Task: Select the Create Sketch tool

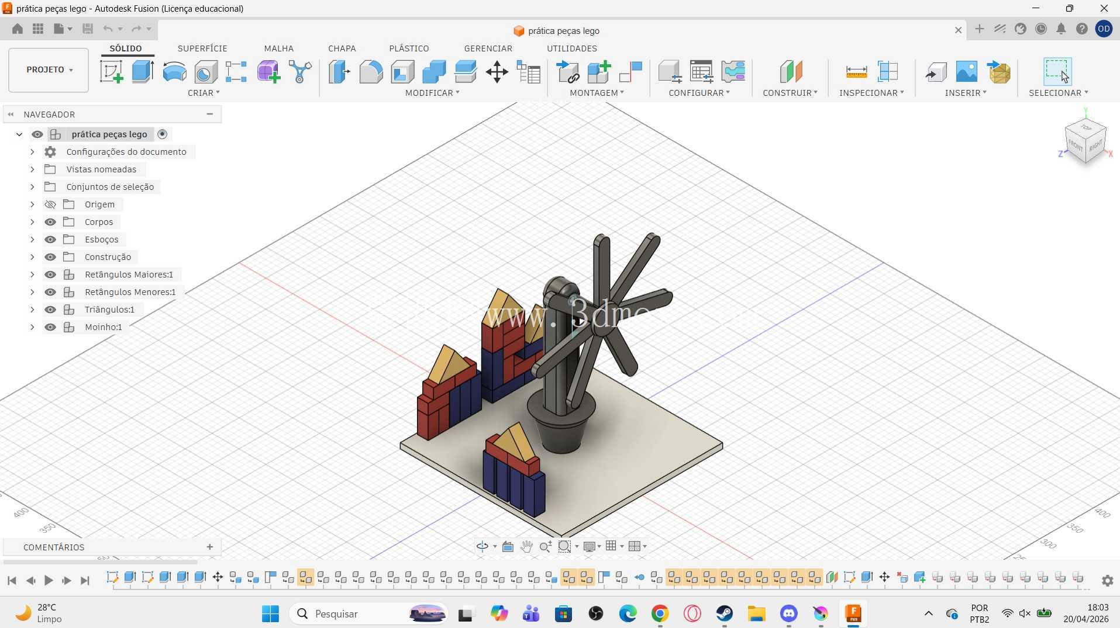Action: 111,72
